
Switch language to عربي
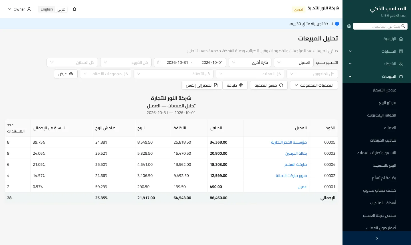(x=61, y=9)
